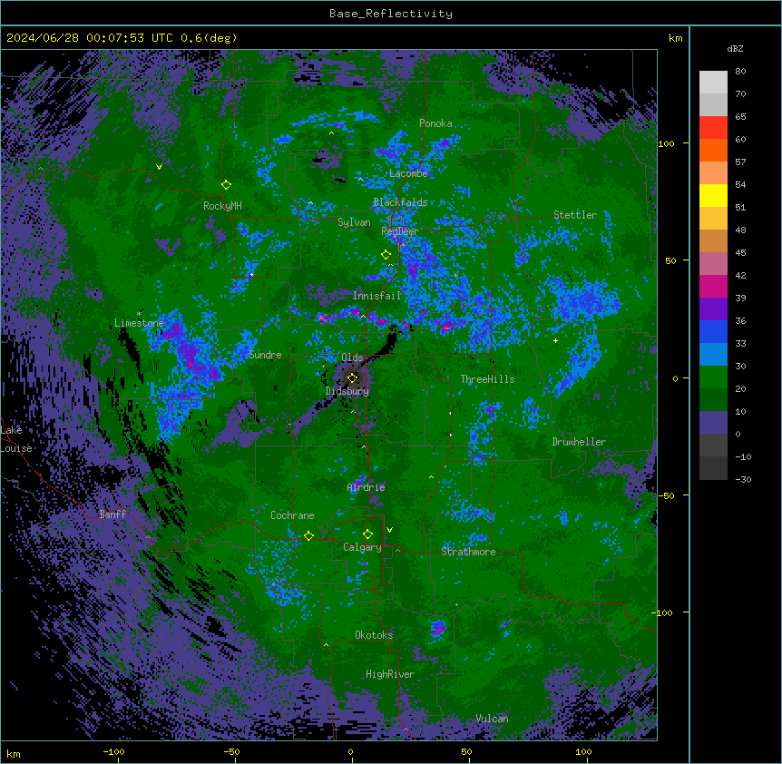
Task: Select the purple 36-39 dBZ legend swatch
Action: coord(713,309)
